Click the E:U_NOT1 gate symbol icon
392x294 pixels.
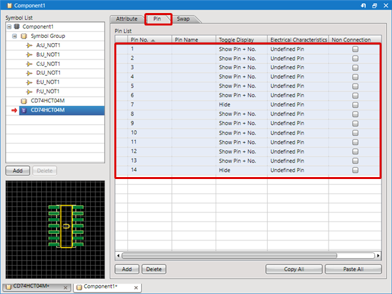coord(29,82)
